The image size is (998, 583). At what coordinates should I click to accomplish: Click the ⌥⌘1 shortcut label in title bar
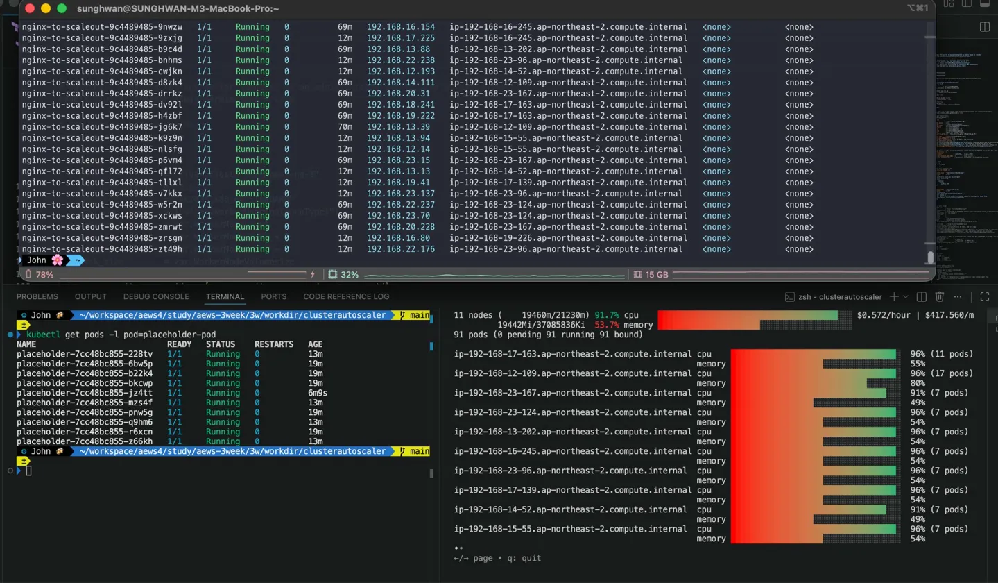[x=916, y=8]
